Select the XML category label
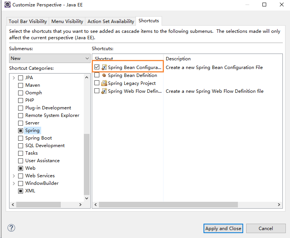Image resolution: width=290 pixels, height=238 pixels. (x=30, y=191)
